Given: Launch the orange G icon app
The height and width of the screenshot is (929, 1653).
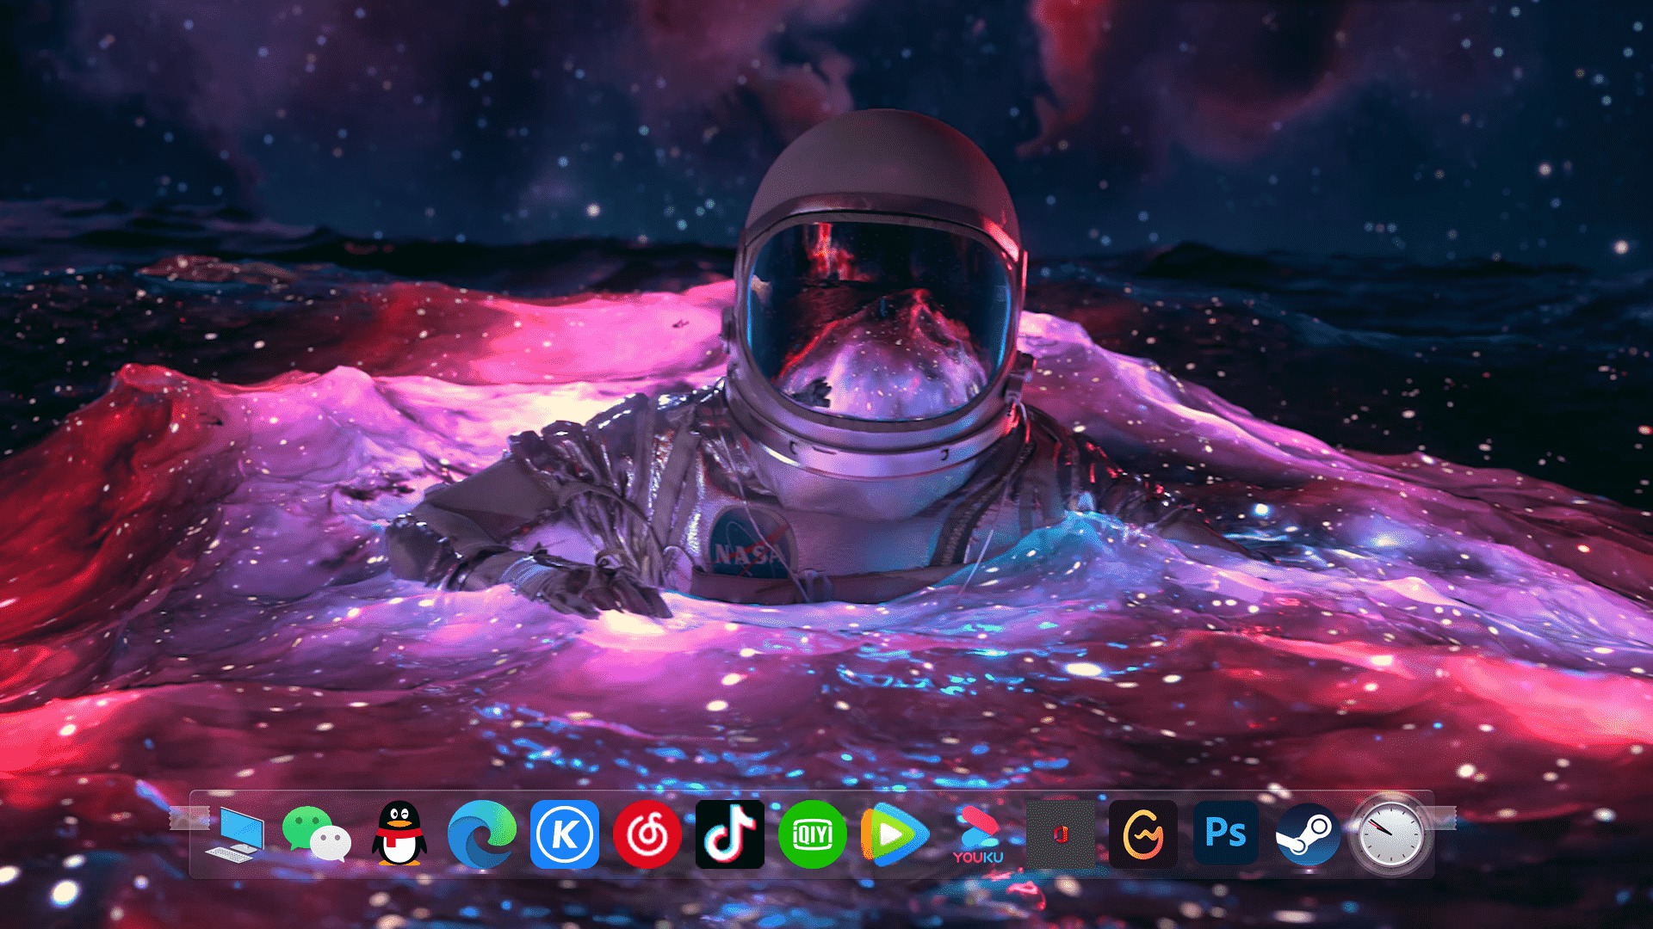Looking at the screenshot, I should coord(1143,834).
